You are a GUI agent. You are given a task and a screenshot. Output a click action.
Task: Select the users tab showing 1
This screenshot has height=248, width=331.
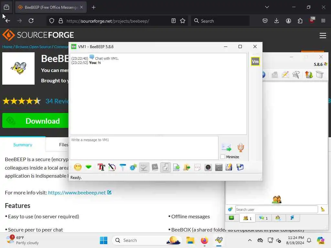coord(247,218)
